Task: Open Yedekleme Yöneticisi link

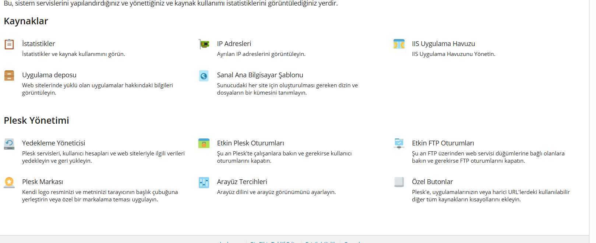Action: 53,143
